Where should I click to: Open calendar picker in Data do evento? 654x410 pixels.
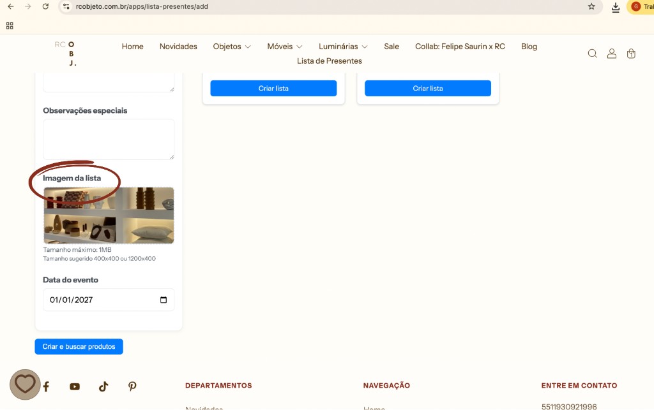pyautogui.click(x=163, y=300)
